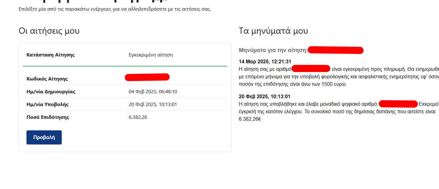Image resolution: width=439 pixels, height=189 pixels.
Task: Click the Κωδικός Αίτησης label
Action: [47, 79]
